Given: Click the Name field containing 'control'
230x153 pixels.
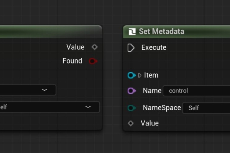Looking at the screenshot, I should pyautogui.click(x=196, y=91).
